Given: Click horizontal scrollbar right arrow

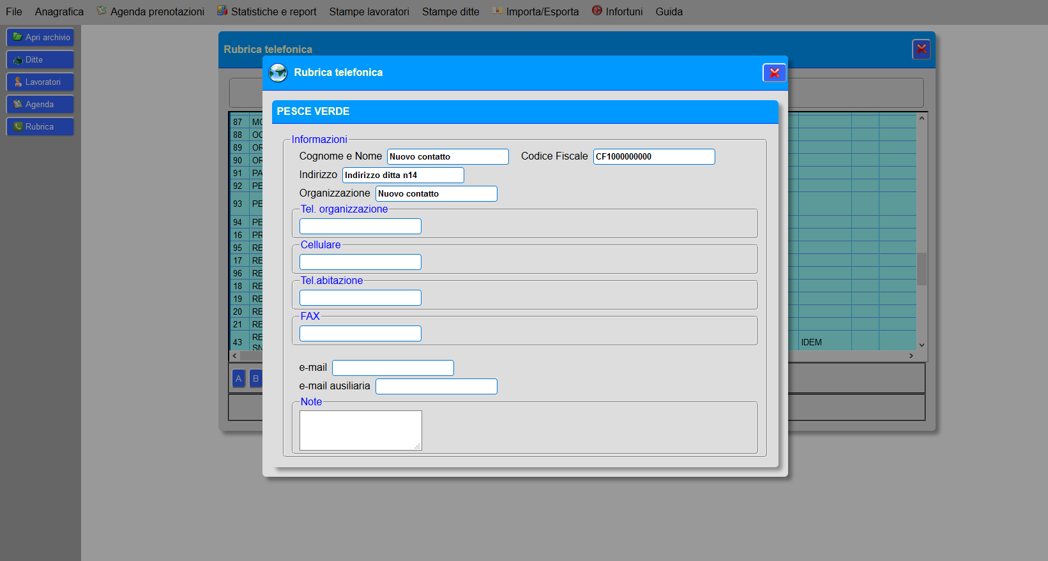Looking at the screenshot, I should [x=911, y=355].
